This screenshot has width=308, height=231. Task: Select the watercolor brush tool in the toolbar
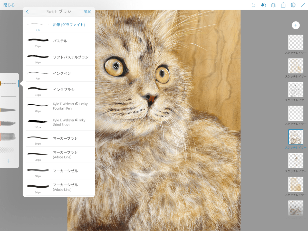click(x=8, y=137)
